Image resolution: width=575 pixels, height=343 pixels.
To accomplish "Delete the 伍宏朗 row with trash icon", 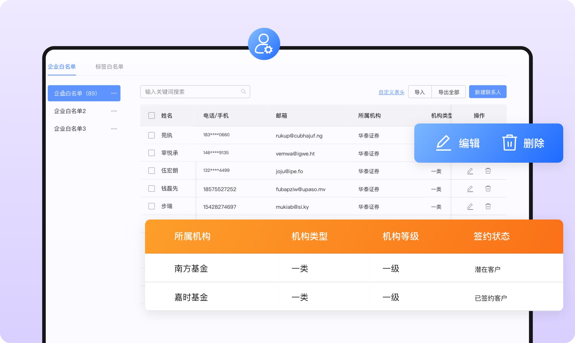I will 488,171.
